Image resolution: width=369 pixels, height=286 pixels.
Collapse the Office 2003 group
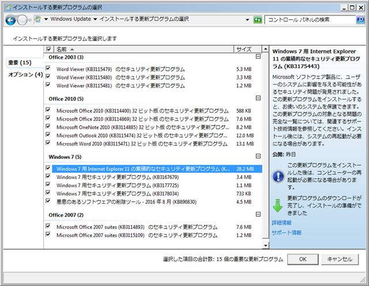258,56
